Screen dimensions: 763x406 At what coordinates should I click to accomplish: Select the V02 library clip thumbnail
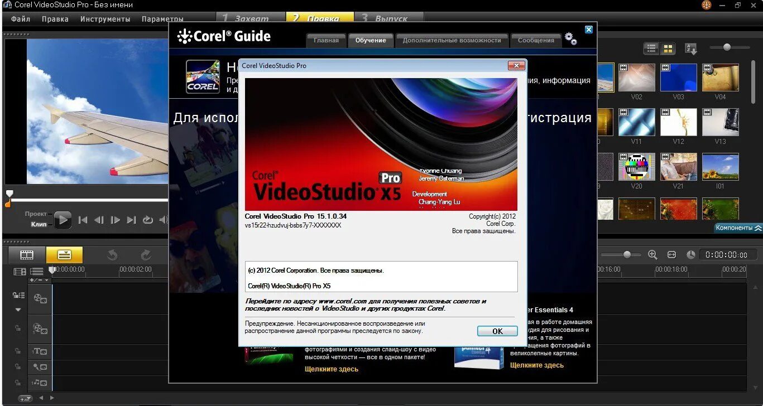(636, 77)
